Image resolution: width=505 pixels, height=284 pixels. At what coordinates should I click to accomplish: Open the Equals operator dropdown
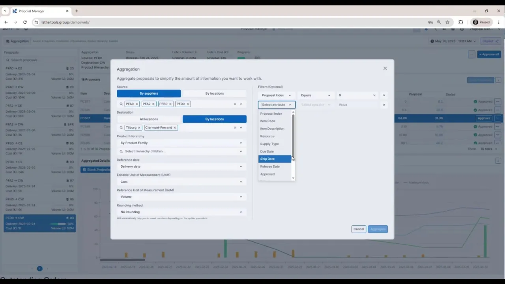coord(316,95)
